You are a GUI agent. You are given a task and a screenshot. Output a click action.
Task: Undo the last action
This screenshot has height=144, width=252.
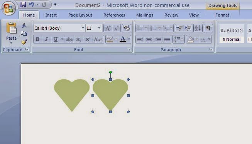(32, 5)
